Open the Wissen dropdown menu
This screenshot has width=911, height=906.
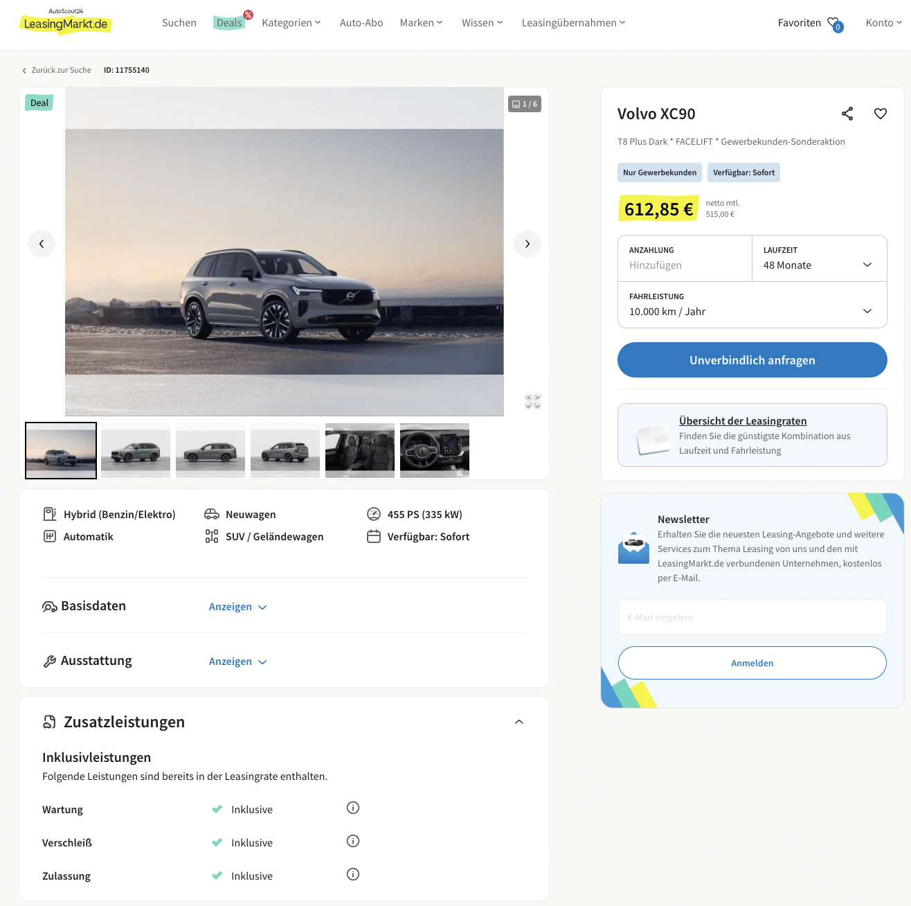click(482, 23)
